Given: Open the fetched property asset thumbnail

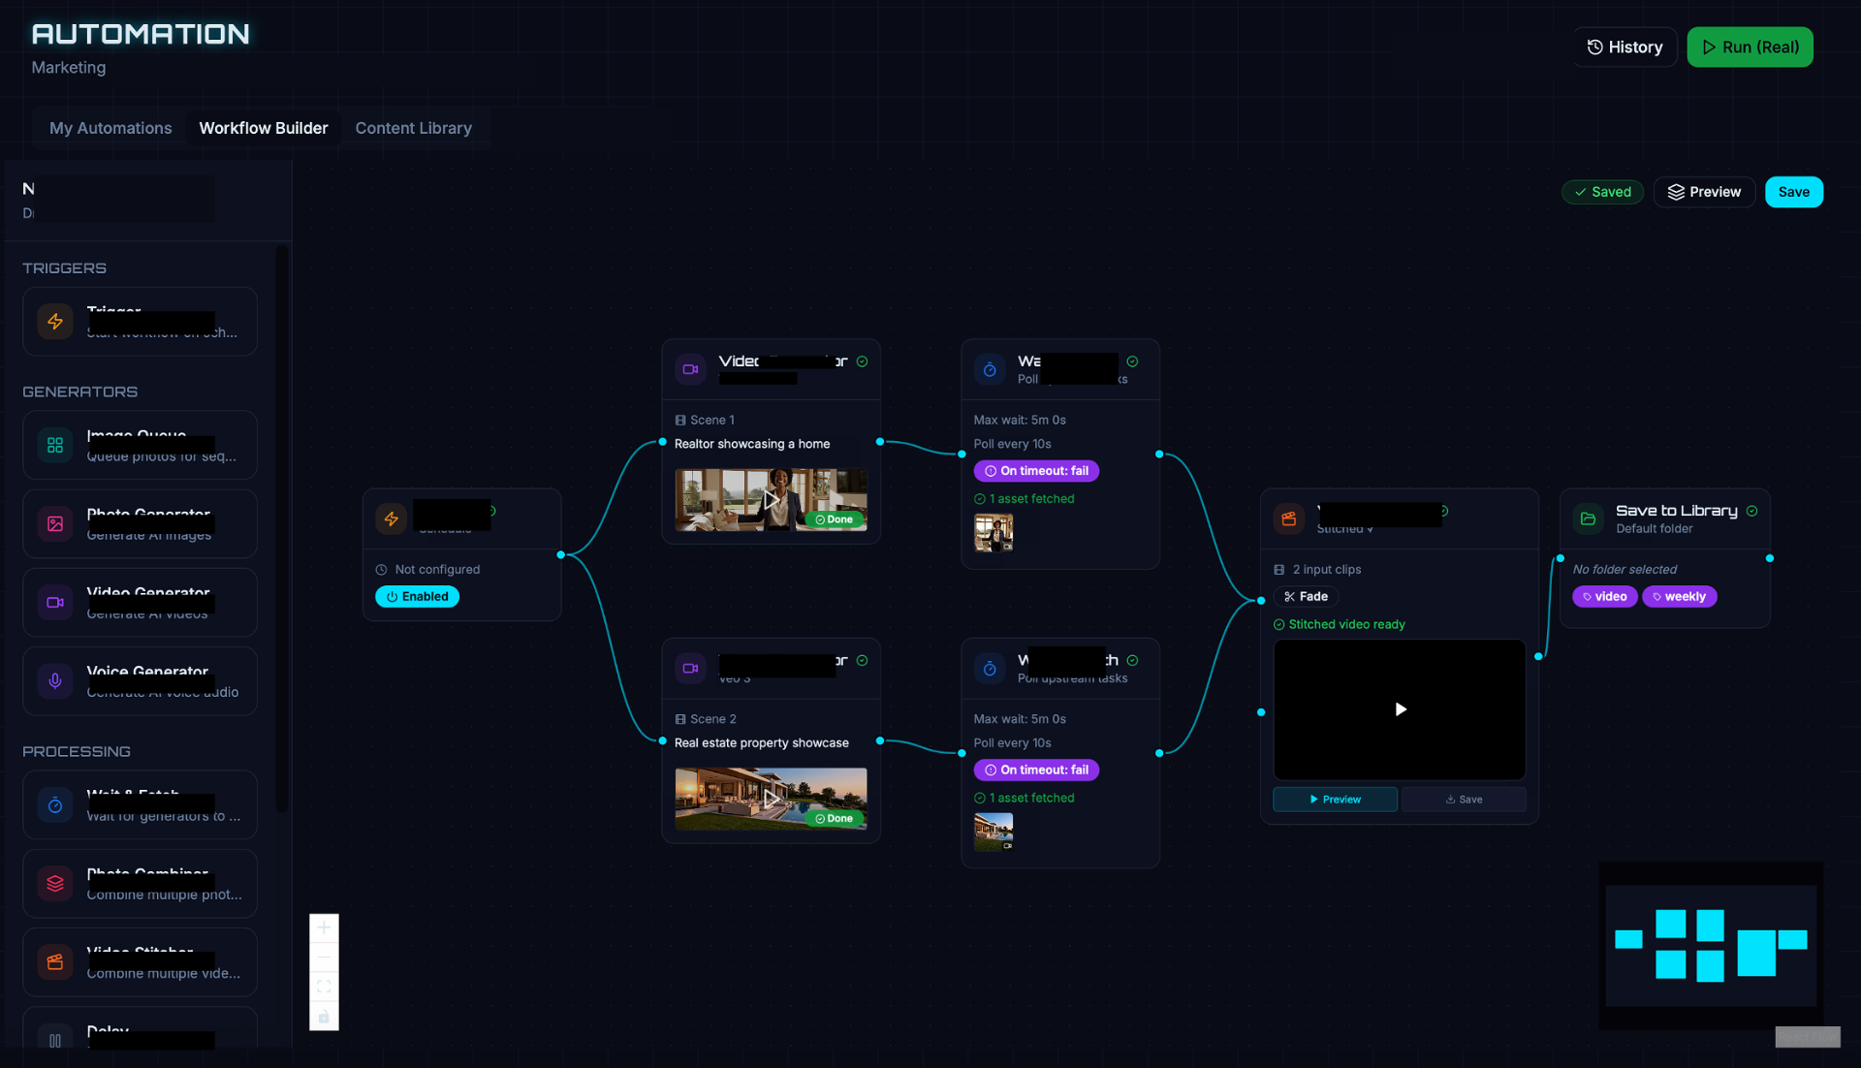Looking at the screenshot, I should pyautogui.click(x=994, y=832).
